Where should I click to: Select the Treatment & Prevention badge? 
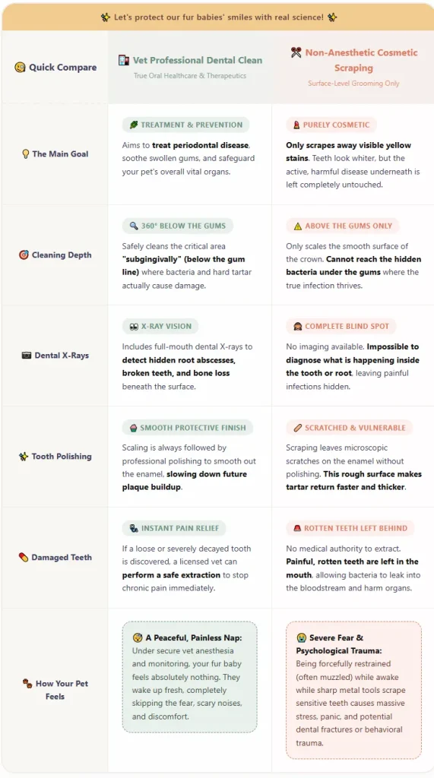coord(185,125)
